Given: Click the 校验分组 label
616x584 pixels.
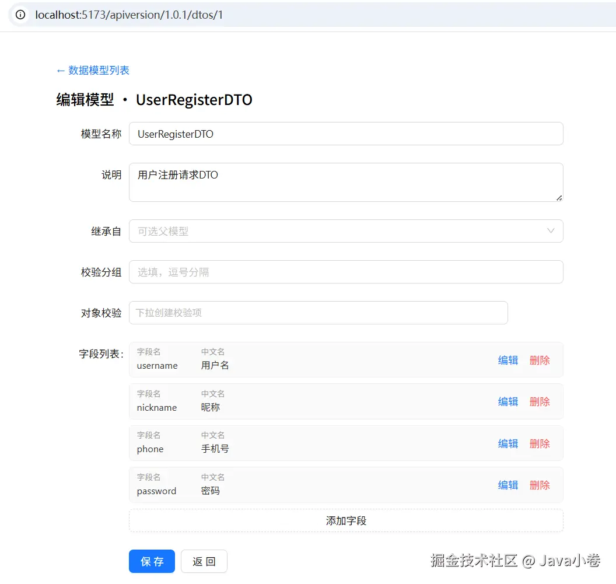Looking at the screenshot, I should pos(101,272).
